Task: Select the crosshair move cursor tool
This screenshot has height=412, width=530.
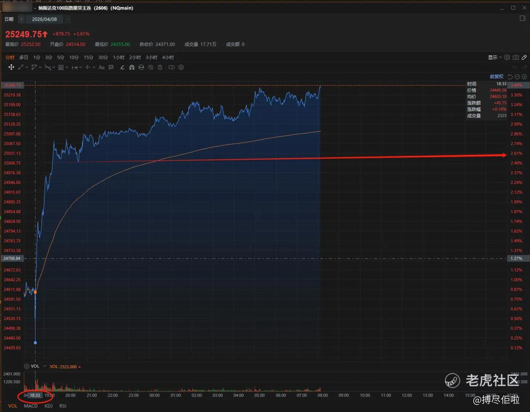Action: [11, 67]
